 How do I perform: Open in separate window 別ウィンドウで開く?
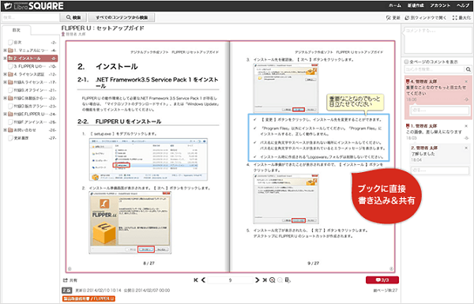coord(425,18)
